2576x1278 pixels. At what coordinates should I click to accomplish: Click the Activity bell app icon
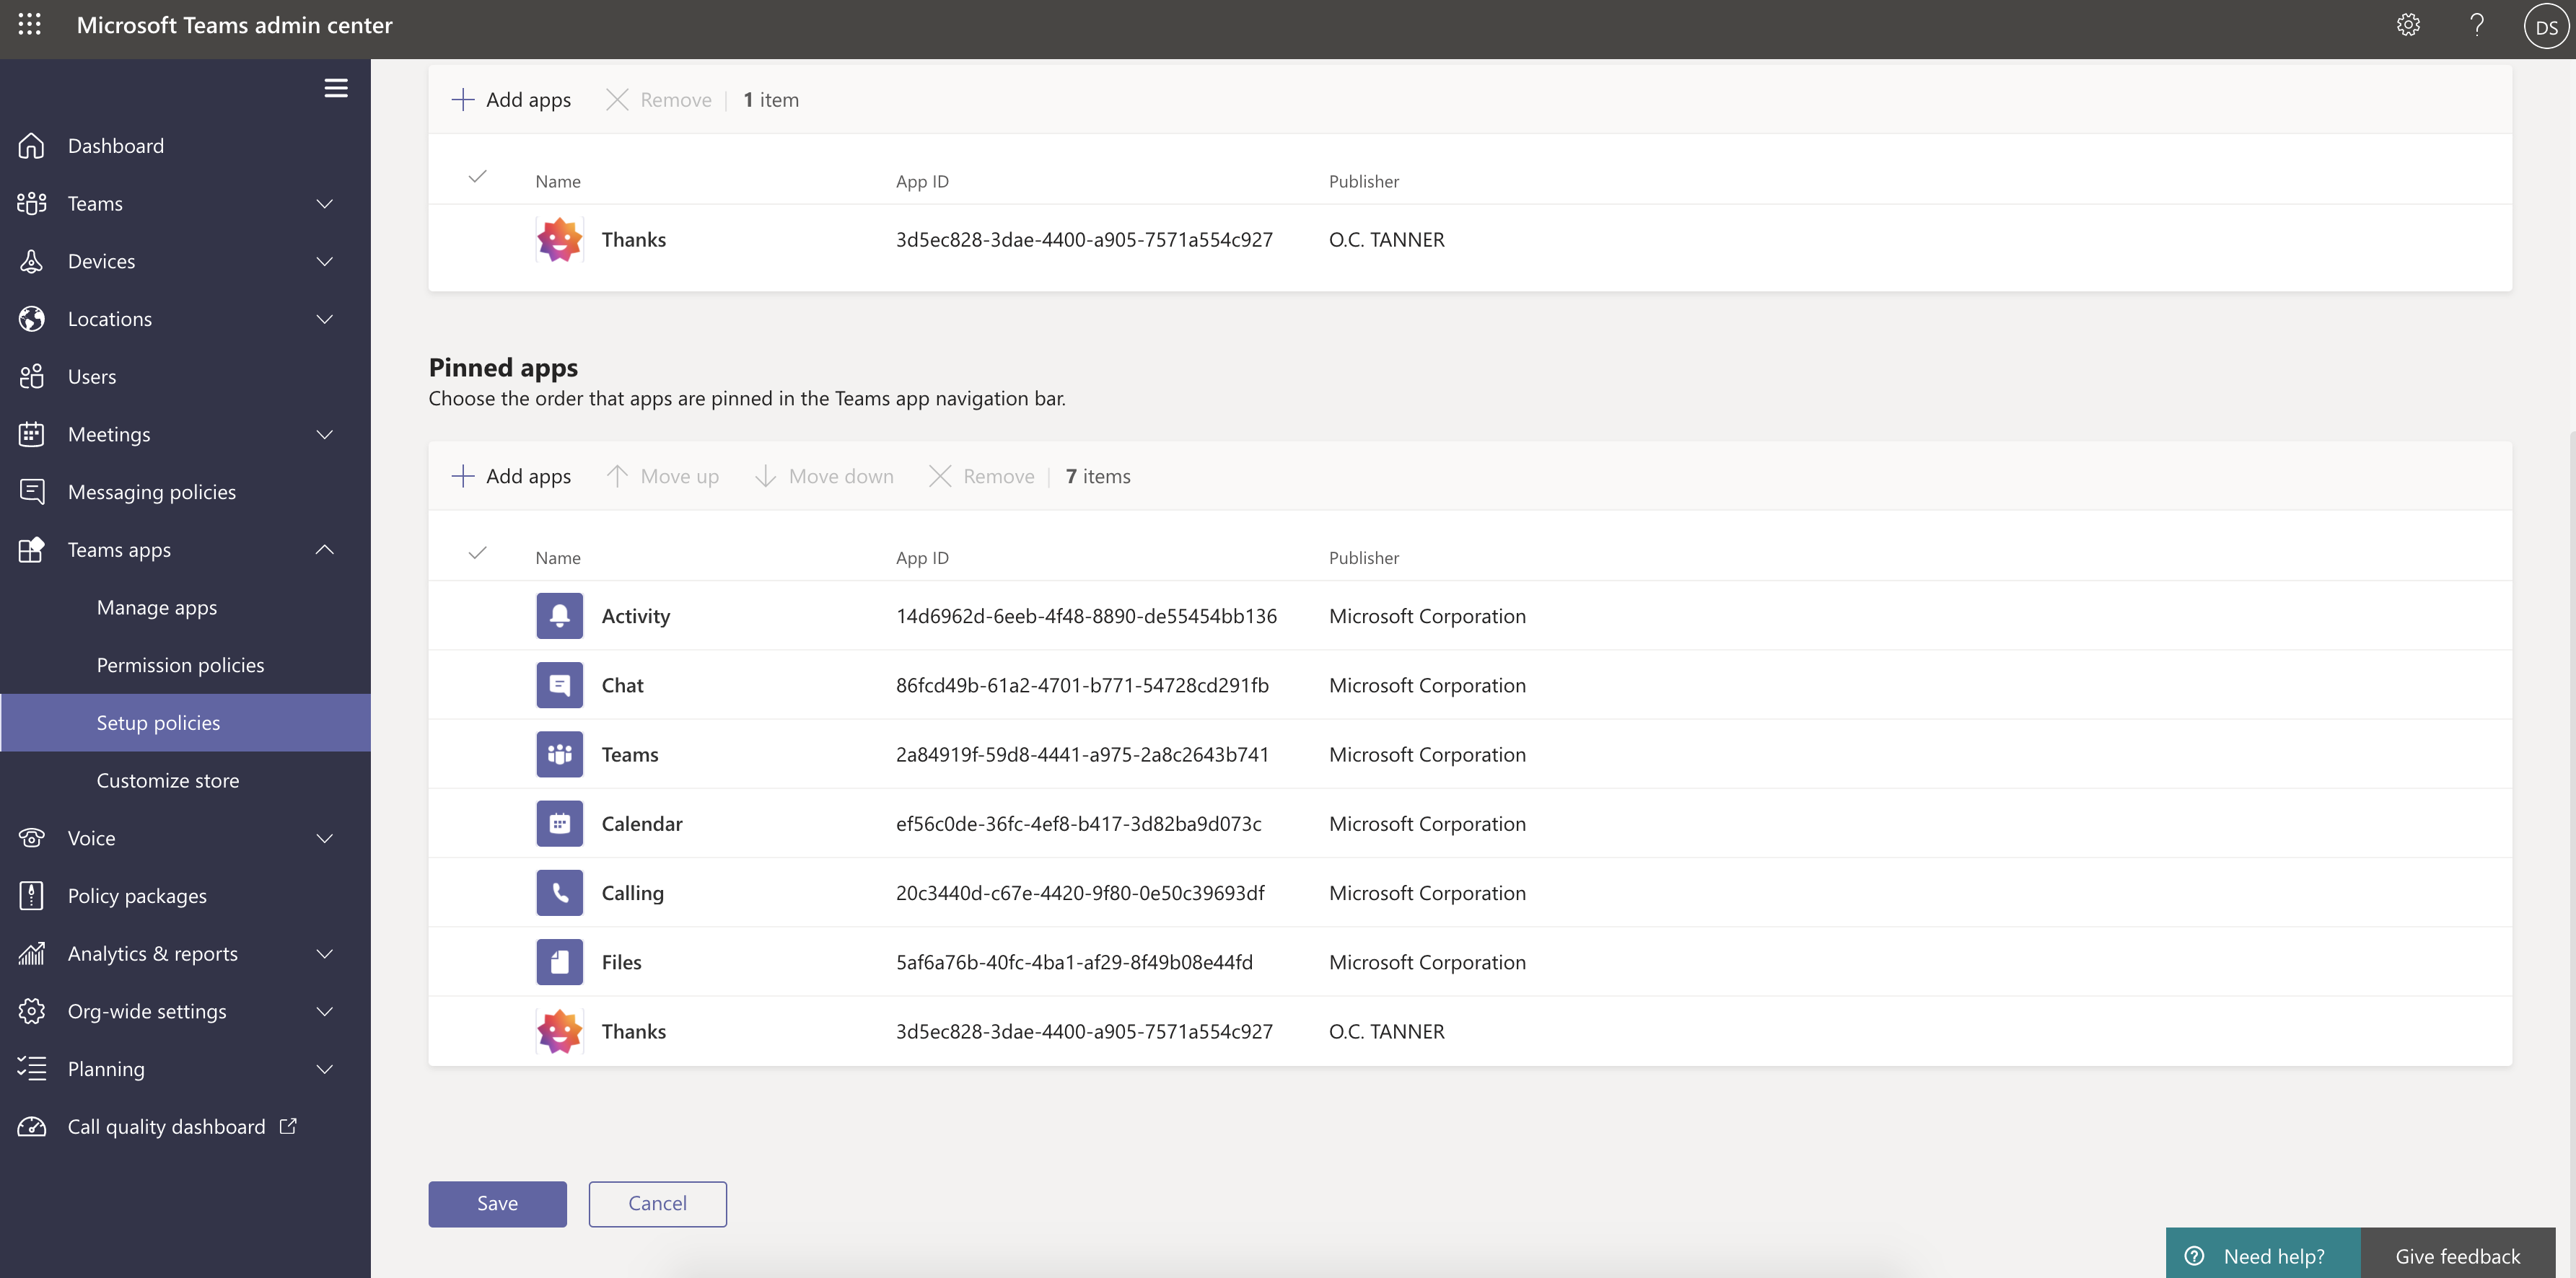(559, 615)
